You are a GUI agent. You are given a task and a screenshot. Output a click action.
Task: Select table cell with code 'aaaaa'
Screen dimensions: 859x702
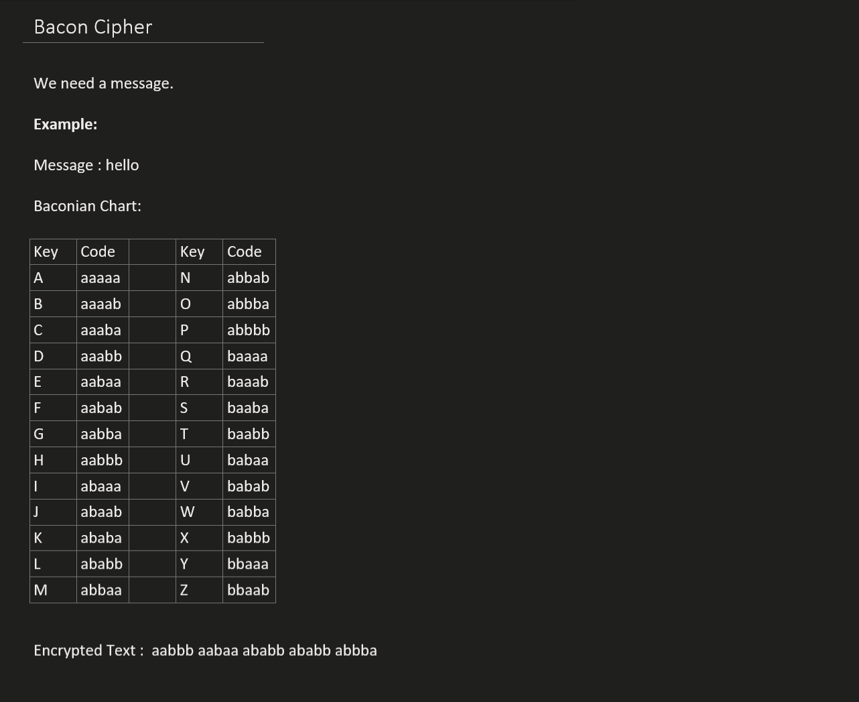tap(103, 278)
